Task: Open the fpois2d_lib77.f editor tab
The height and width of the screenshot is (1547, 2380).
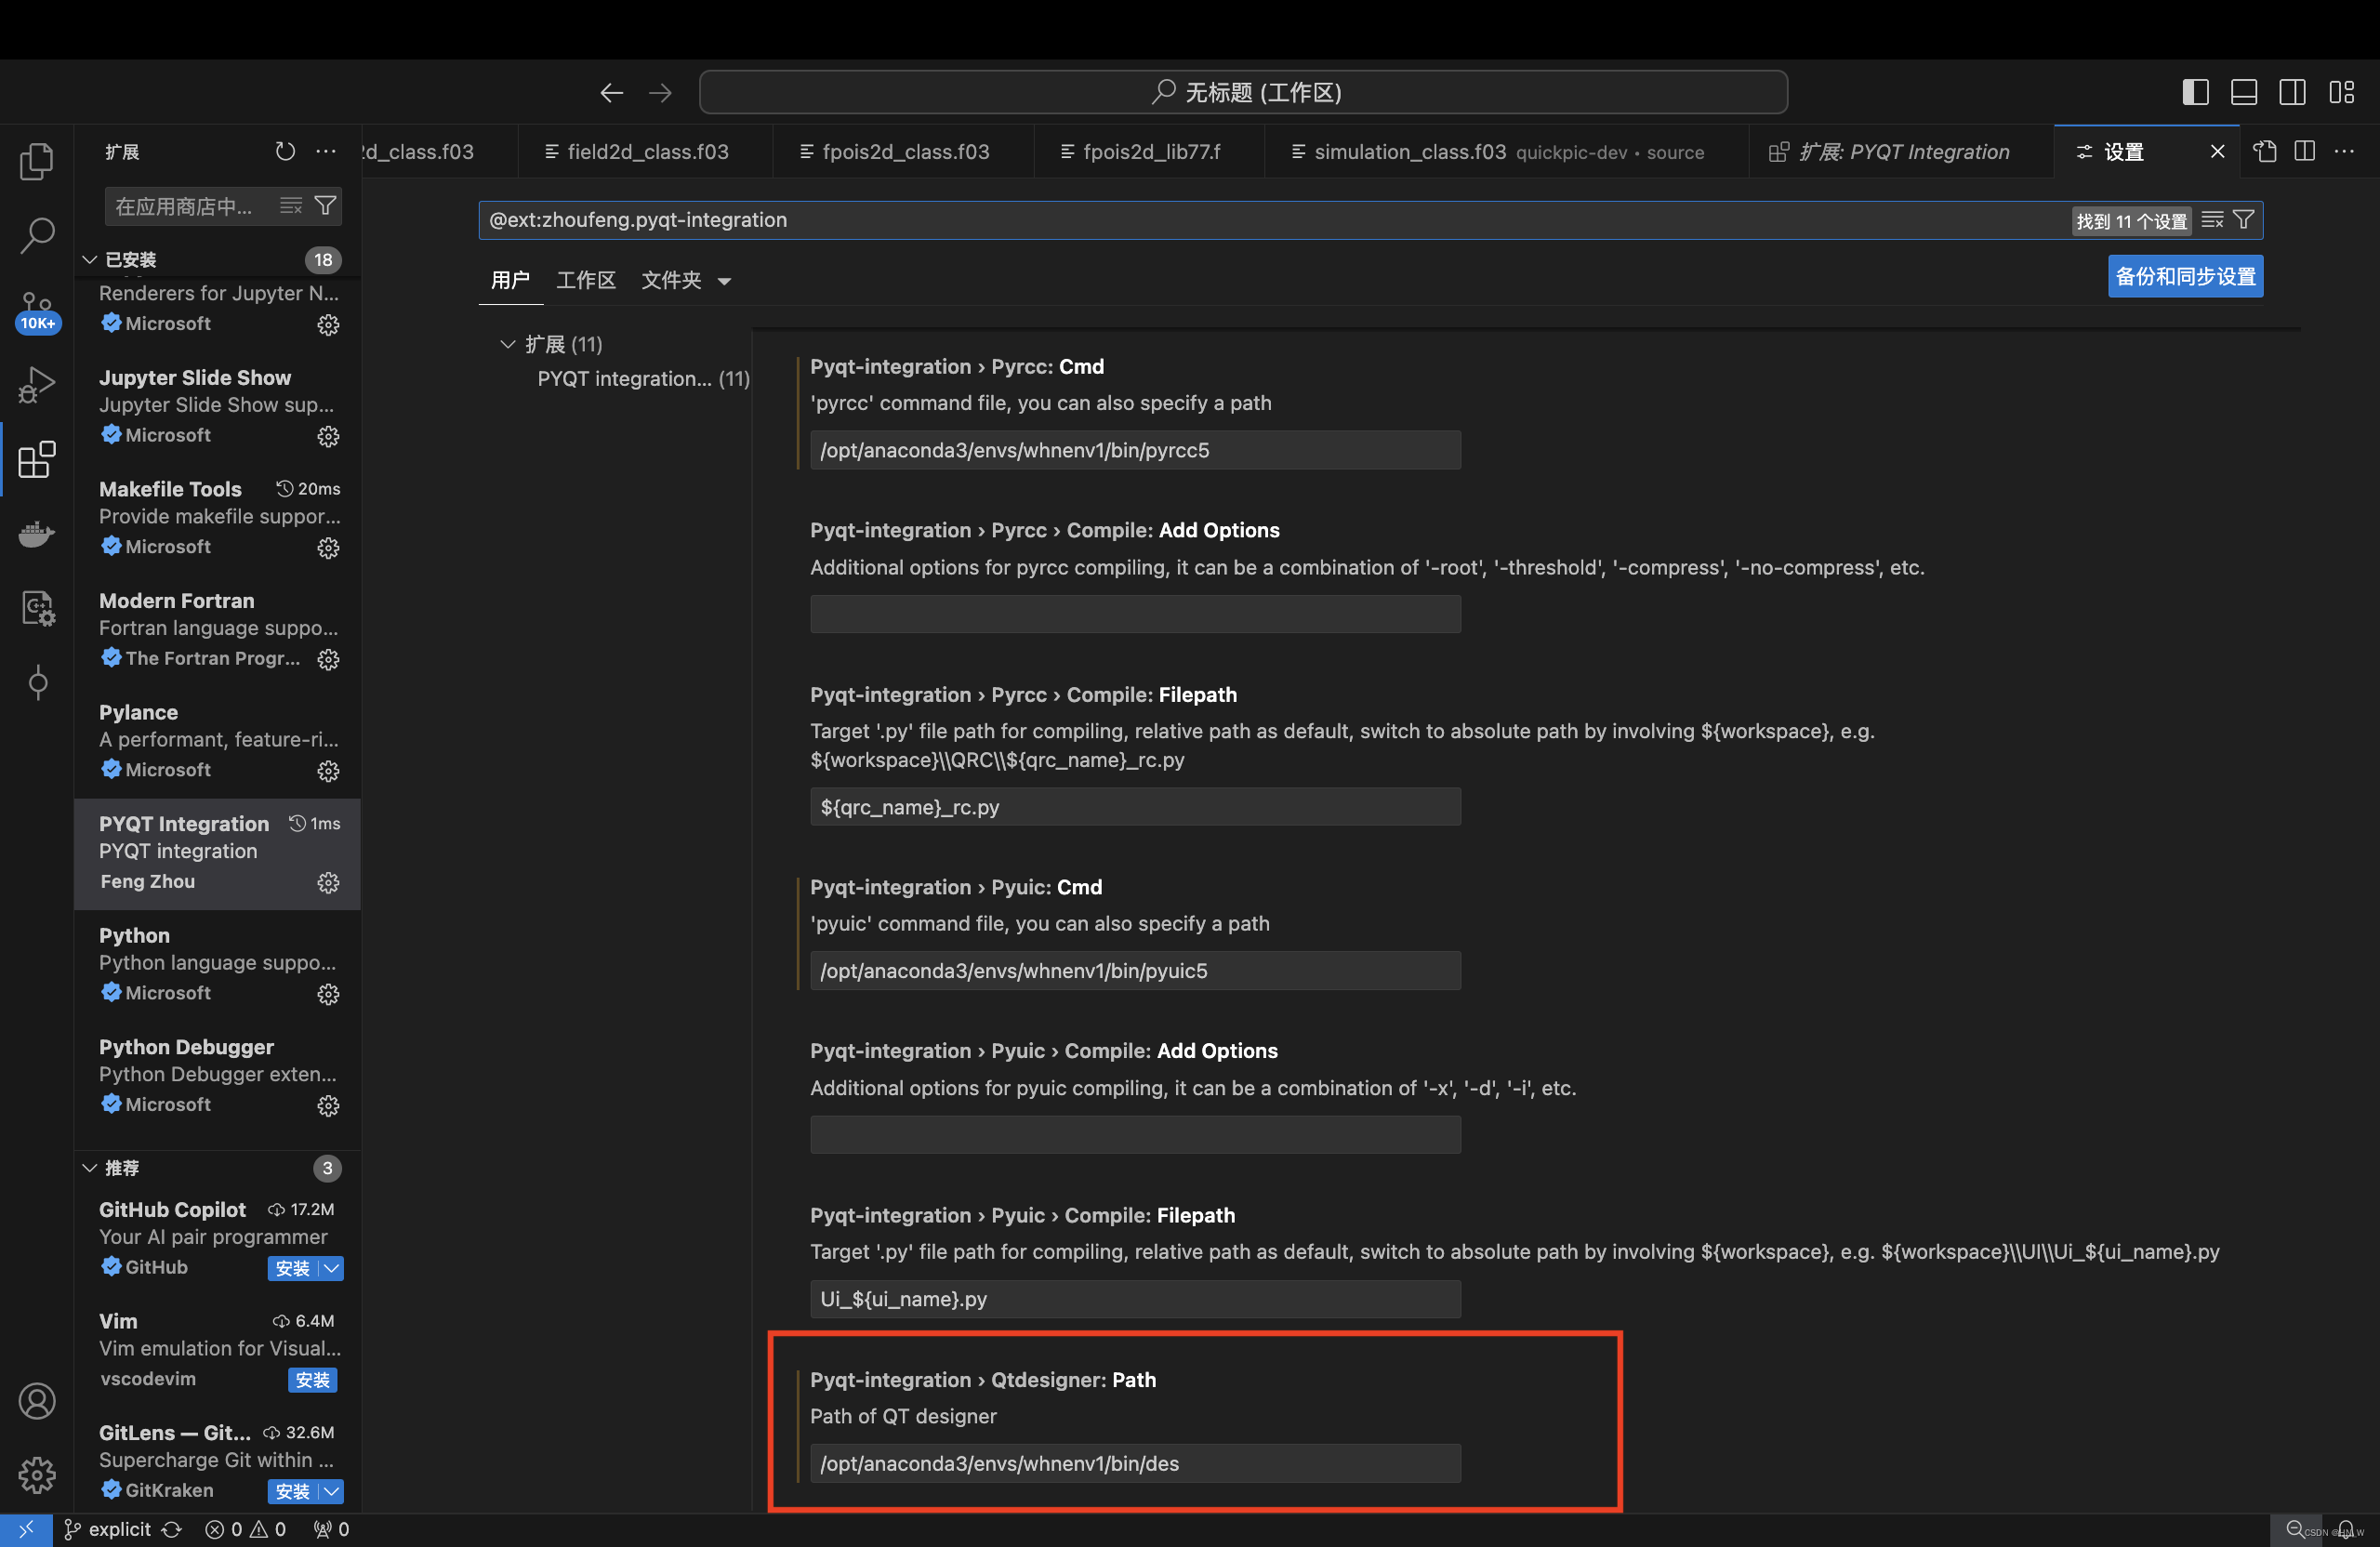Action: click(1150, 152)
